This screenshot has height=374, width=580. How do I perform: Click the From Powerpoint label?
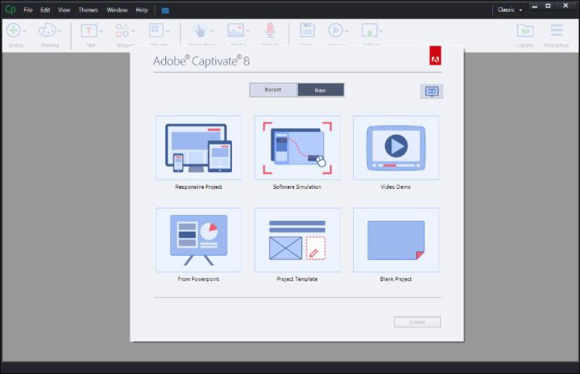(x=199, y=279)
